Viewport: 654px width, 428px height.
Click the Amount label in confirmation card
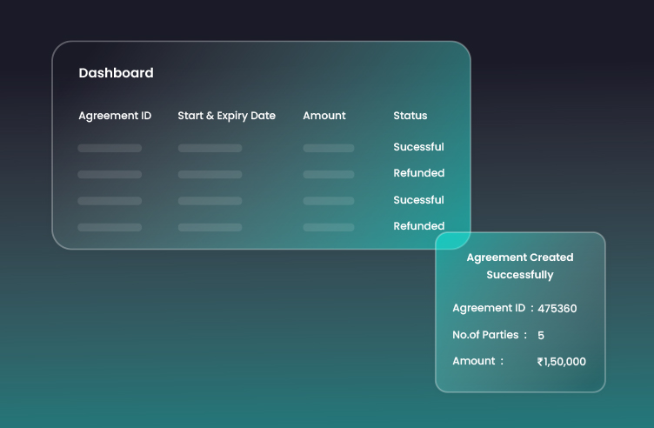pyautogui.click(x=474, y=361)
